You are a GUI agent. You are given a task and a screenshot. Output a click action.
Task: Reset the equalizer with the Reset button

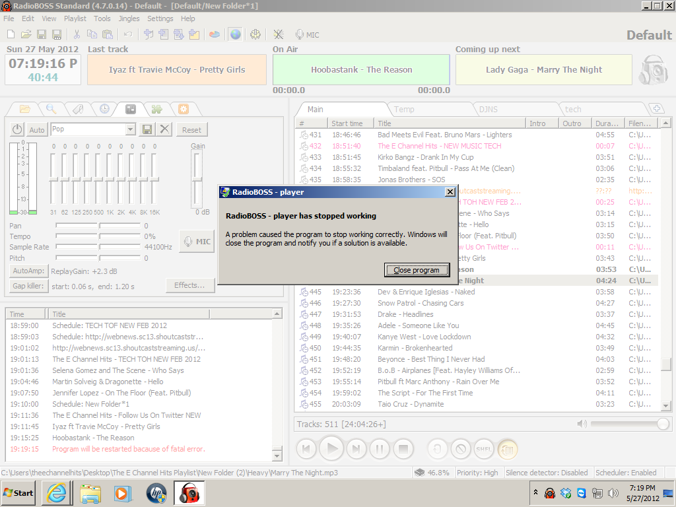coord(191,129)
